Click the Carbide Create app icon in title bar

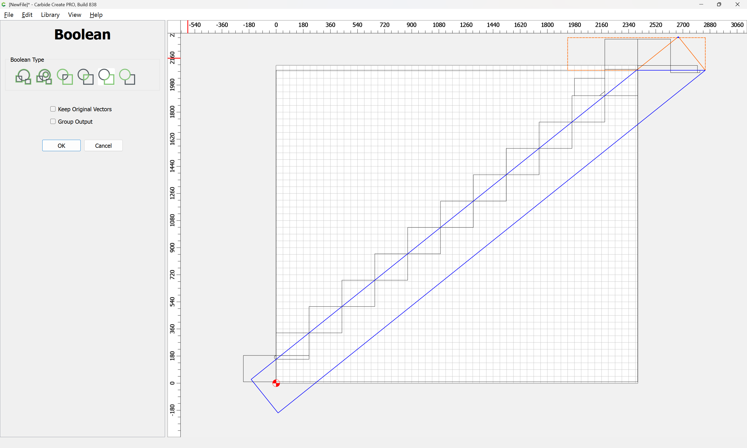pyautogui.click(x=4, y=4)
